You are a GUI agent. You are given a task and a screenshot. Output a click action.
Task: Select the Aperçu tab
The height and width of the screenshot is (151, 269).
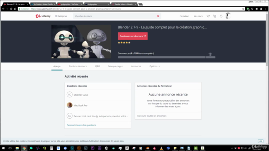57,66
